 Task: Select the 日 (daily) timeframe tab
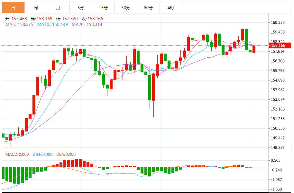[13, 7]
